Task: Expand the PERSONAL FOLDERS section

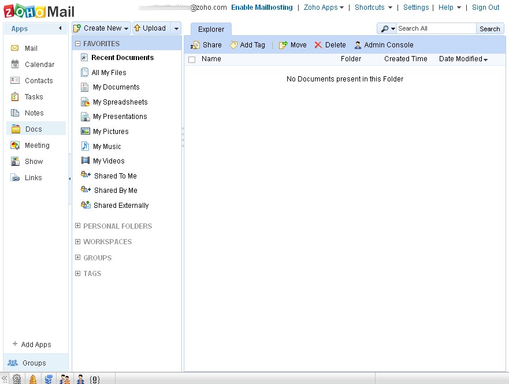Action: [x=77, y=225]
